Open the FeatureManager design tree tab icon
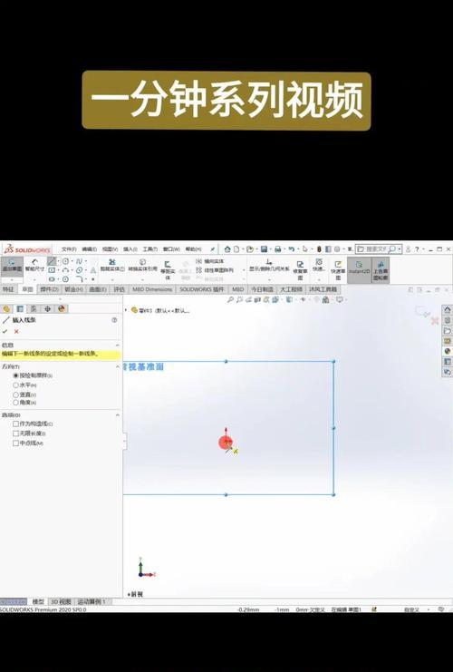Image resolution: width=453 pixels, height=672 pixels. click(6, 308)
